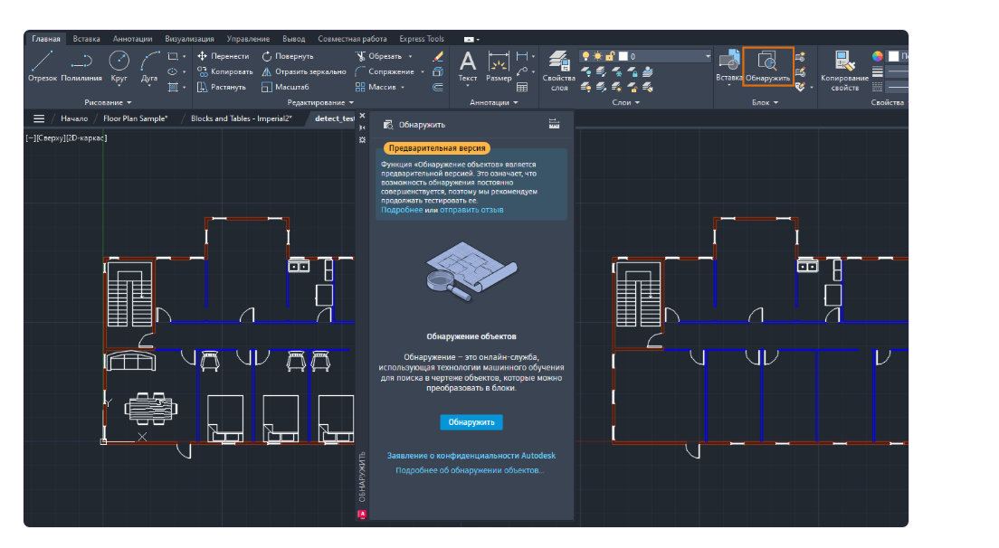Image resolution: width=999 pixels, height=548 pixels.
Task: Open the ellipse tool dropdown arrow
Action: click(184, 72)
